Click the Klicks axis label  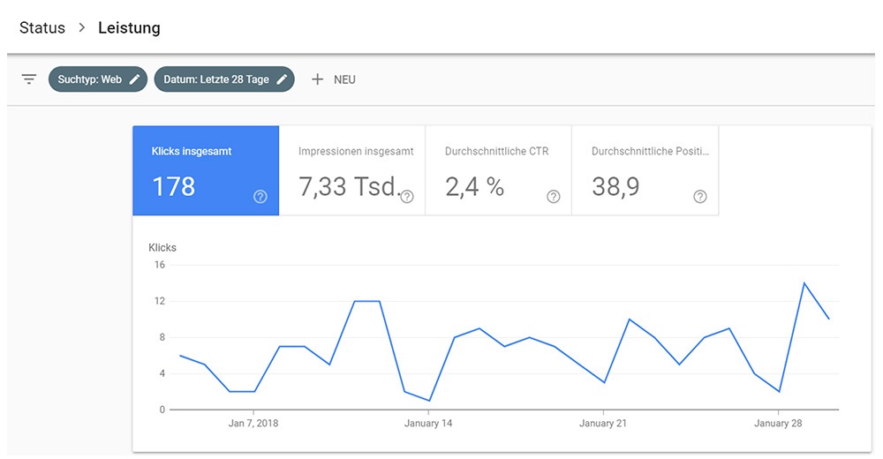pyautogui.click(x=162, y=247)
